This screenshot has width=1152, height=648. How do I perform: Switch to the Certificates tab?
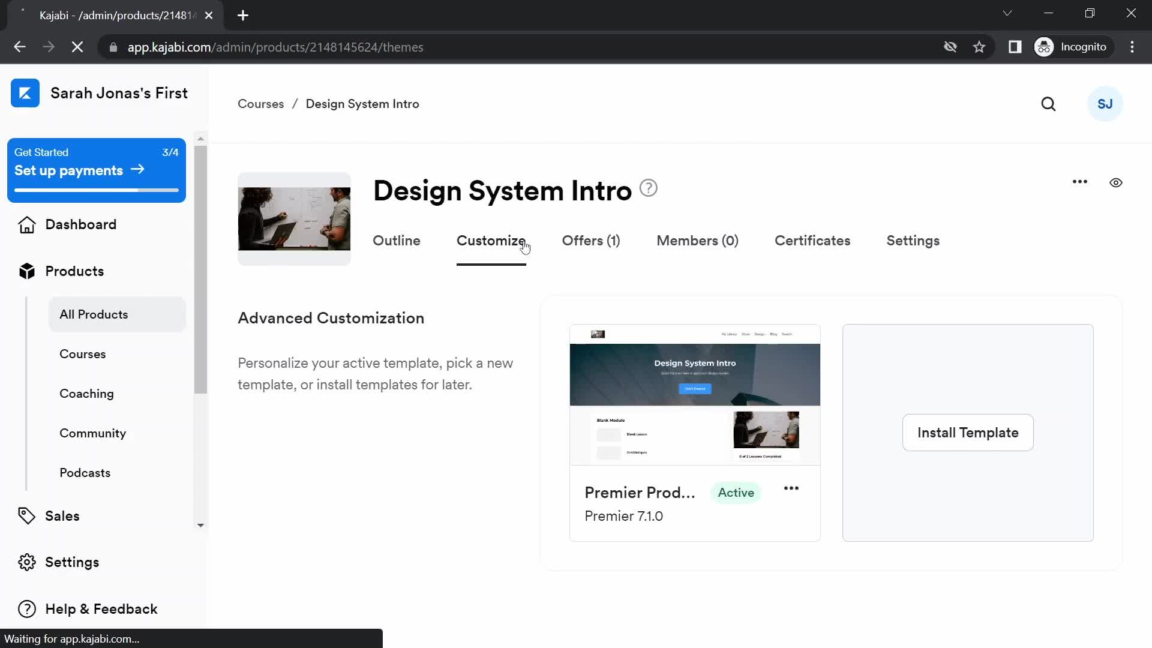click(812, 241)
